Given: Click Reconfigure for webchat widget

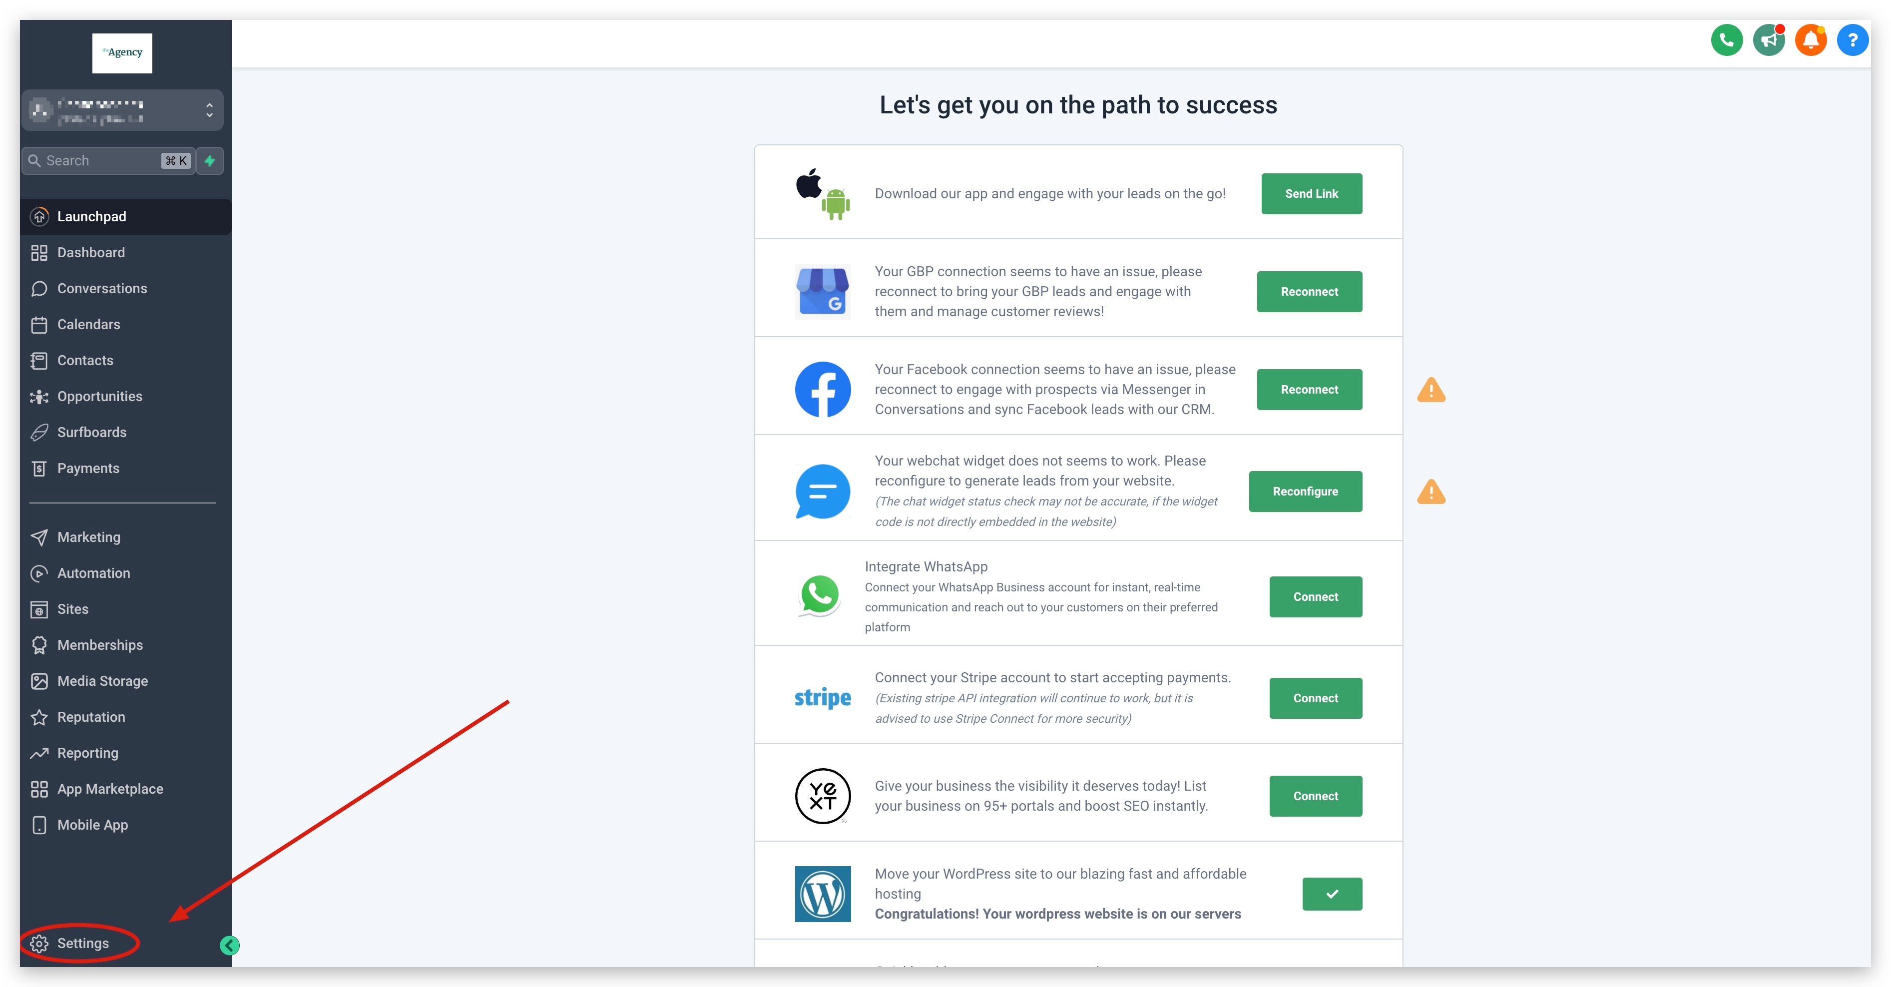Looking at the screenshot, I should (1305, 492).
